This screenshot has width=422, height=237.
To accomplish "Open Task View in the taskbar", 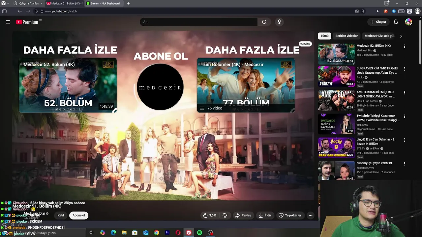I will tap(91, 233).
